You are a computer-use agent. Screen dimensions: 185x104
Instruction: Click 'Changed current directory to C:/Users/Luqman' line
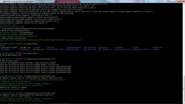tap(33, 80)
